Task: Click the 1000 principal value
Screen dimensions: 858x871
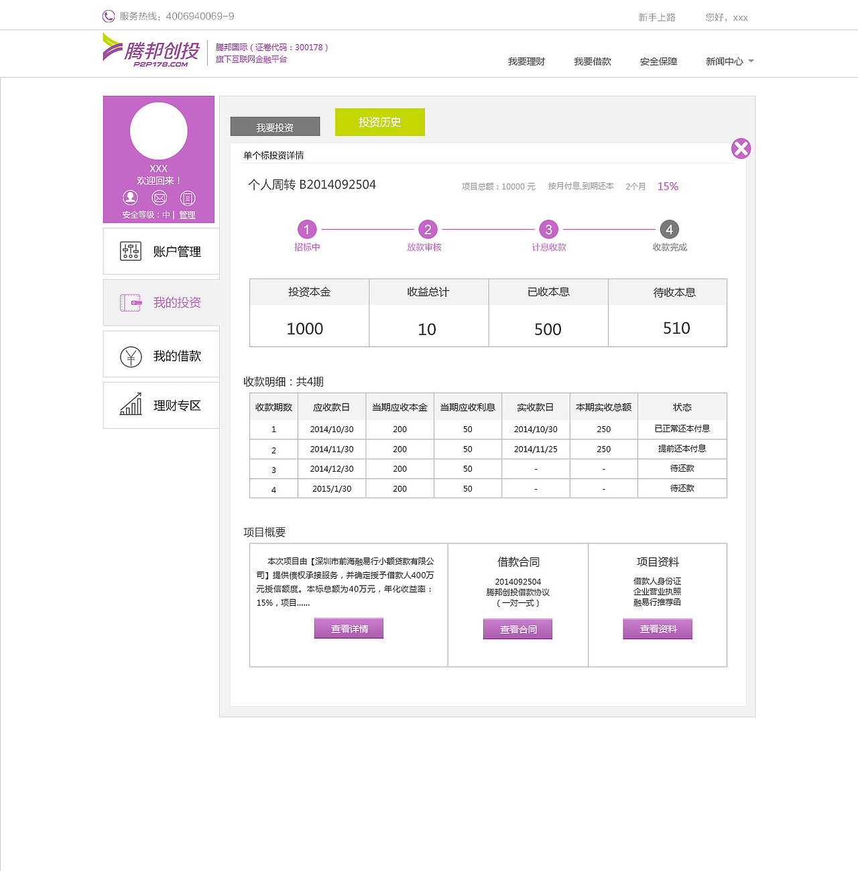Action: (305, 329)
